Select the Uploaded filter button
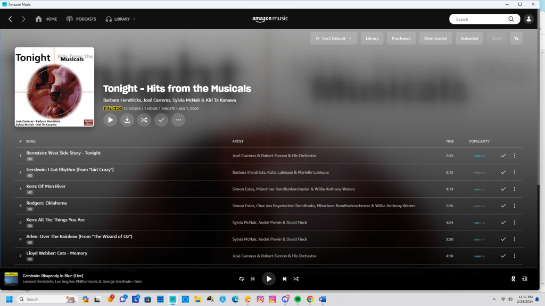This screenshot has width=545, height=306. [469, 38]
